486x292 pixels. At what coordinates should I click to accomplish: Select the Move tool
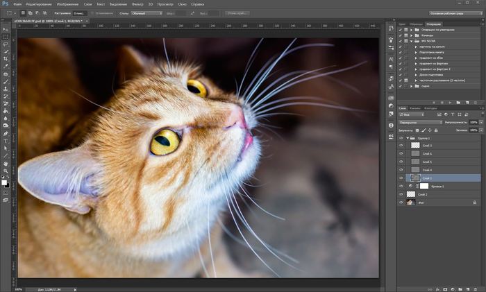[6, 28]
